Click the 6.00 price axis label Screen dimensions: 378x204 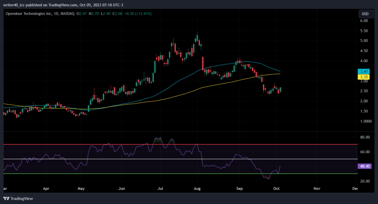(364, 21)
